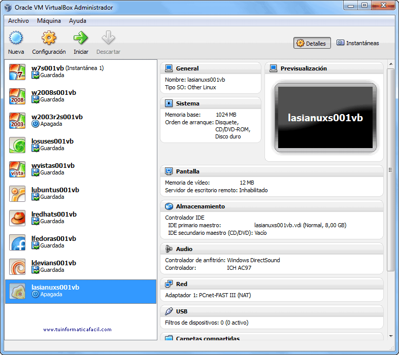399x355 pixels.
Task: Open Configuración gear toolbar icon
Action: (49, 38)
